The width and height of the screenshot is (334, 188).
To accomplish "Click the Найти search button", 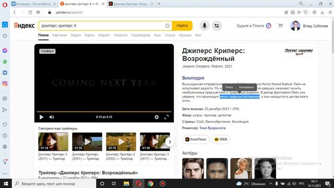I will [182, 26].
